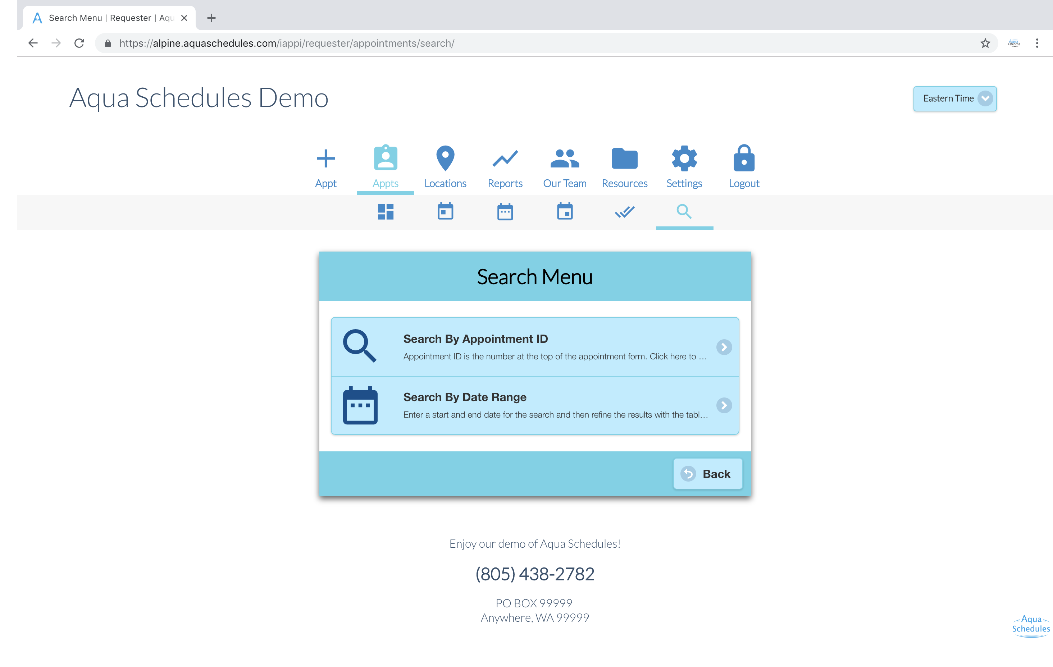
Task: Click the Logout padlock icon
Action: 744,158
